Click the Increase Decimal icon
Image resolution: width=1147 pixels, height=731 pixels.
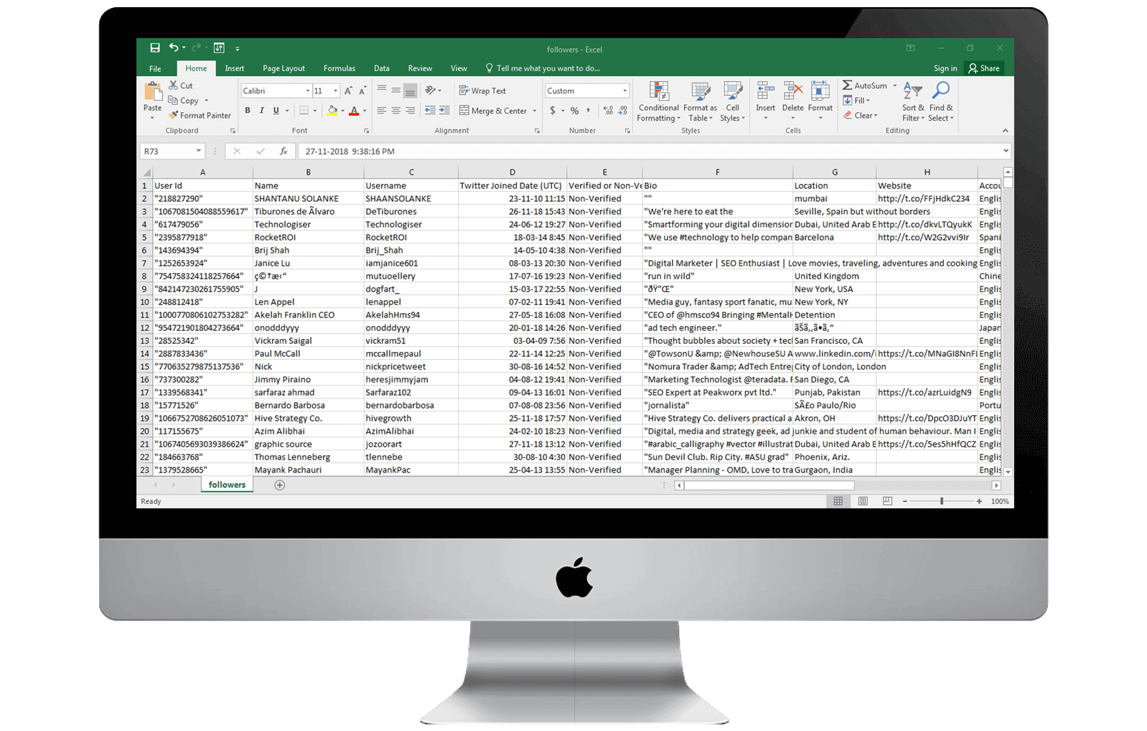[x=608, y=111]
